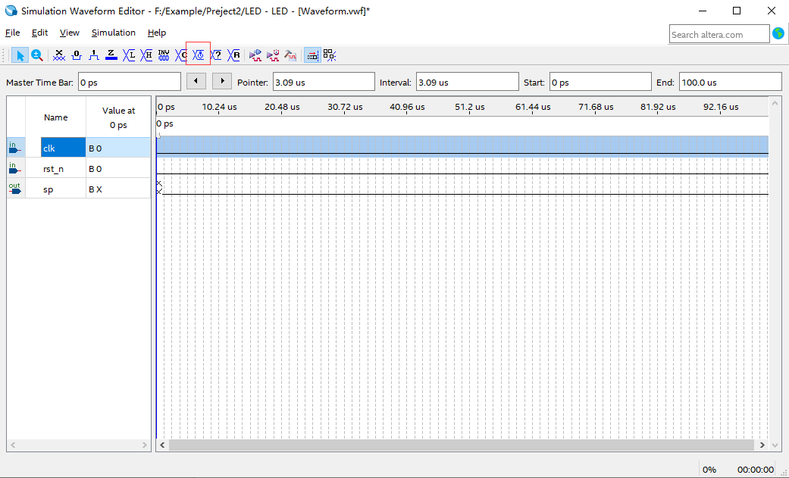Click the Interval value field

click(x=467, y=82)
